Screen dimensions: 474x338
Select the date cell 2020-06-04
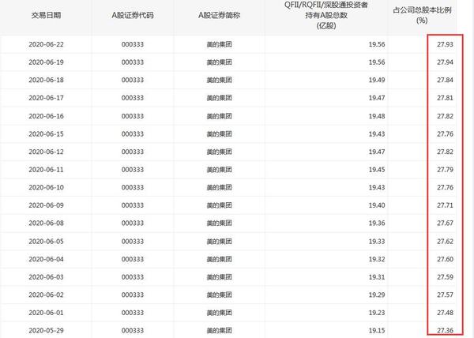point(46,259)
